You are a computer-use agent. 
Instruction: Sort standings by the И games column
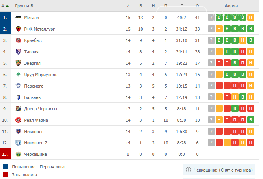click(x=128, y=6)
